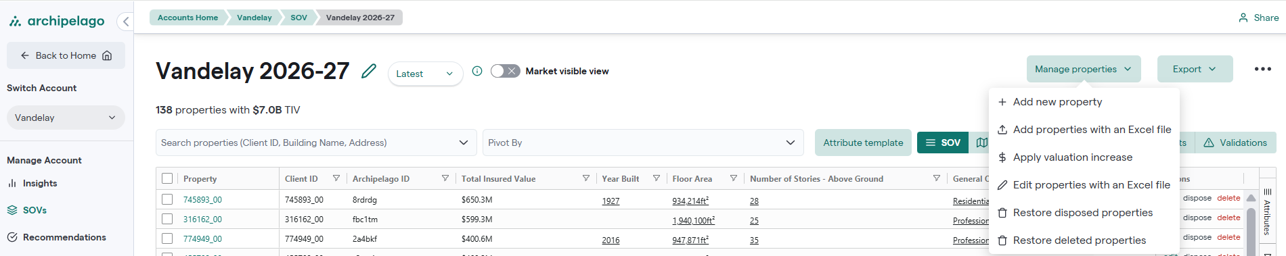
Task: Go to Accounts Home breadcrumb
Action: [x=187, y=18]
